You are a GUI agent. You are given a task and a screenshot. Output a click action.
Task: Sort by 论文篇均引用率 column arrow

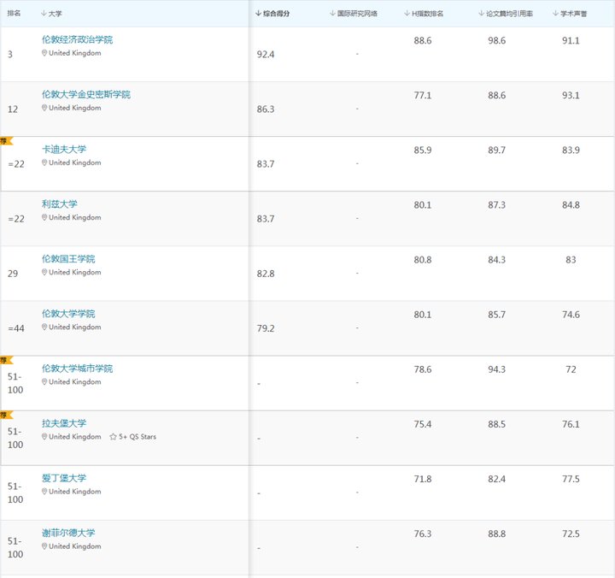pyautogui.click(x=481, y=14)
